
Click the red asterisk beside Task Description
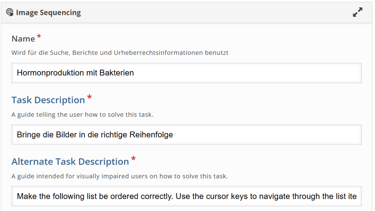click(89, 98)
